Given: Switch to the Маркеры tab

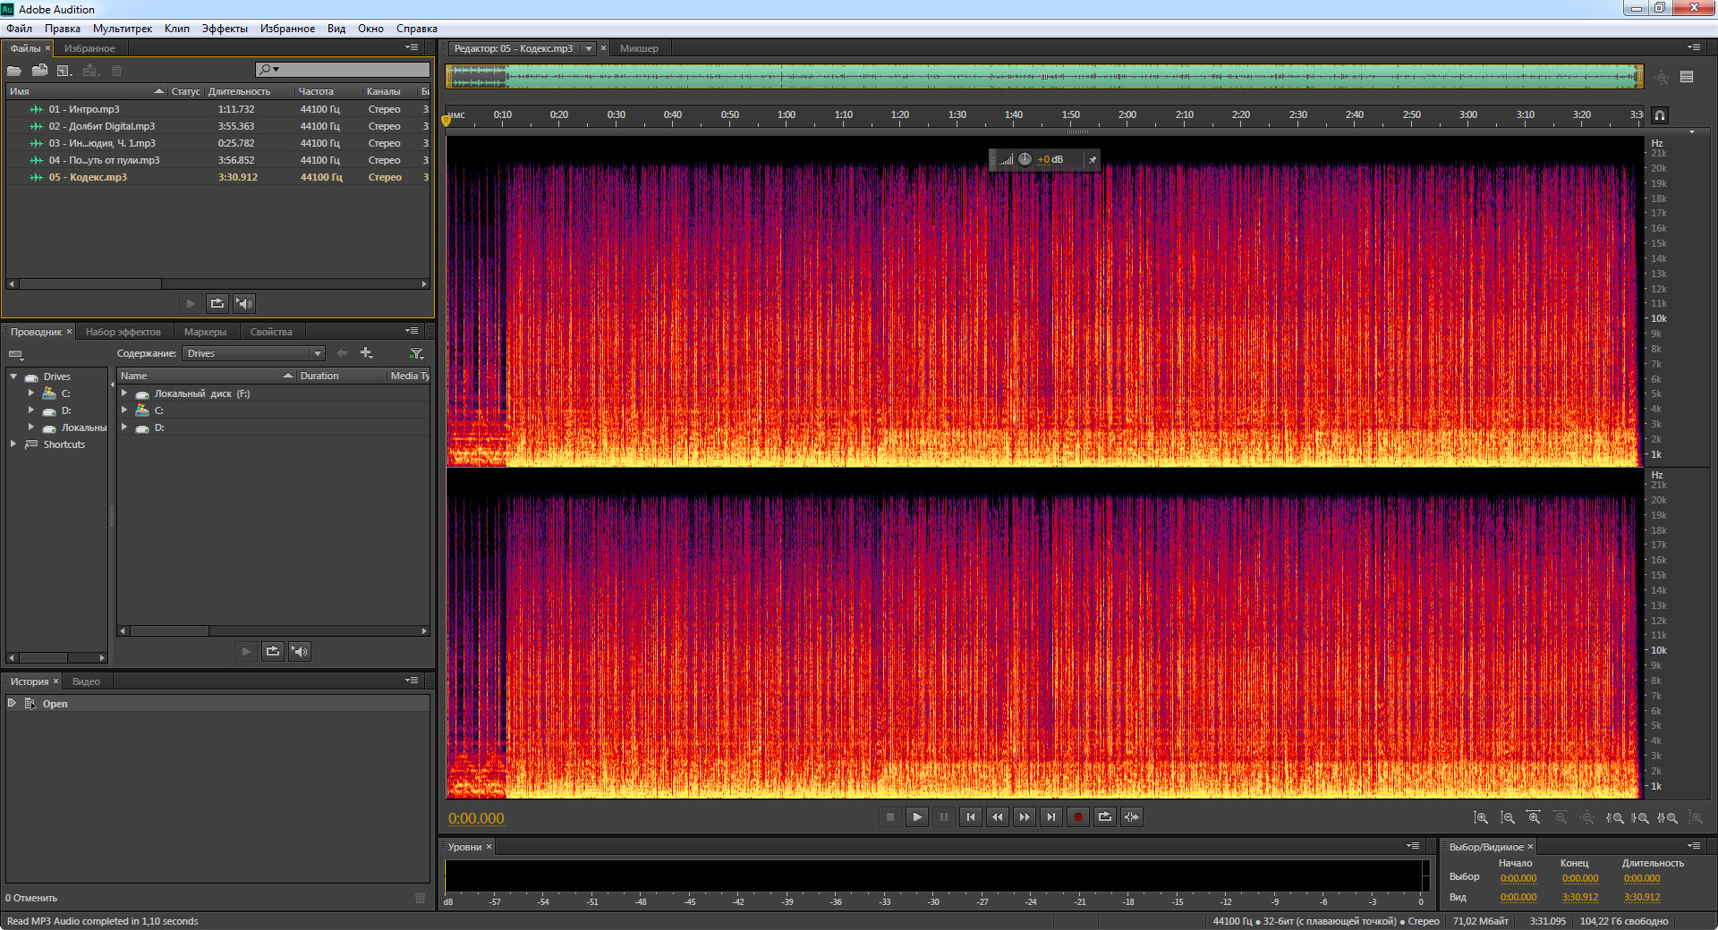Looking at the screenshot, I should tap(205, 332).
